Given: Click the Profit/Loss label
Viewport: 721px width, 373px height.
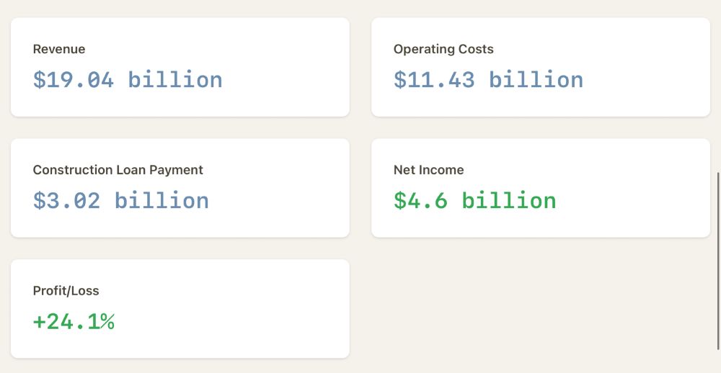Looking at the screenshot, I should 66,292.
